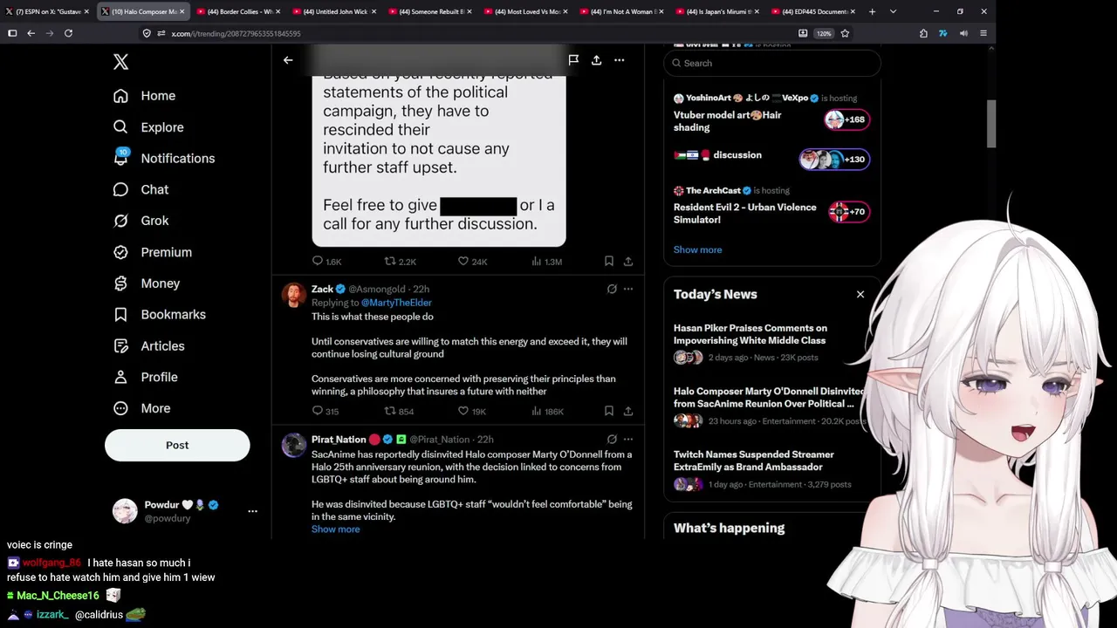Open the X logo home link
Image resolution: width=1117 pixels, height=628 pixels.
120,62
